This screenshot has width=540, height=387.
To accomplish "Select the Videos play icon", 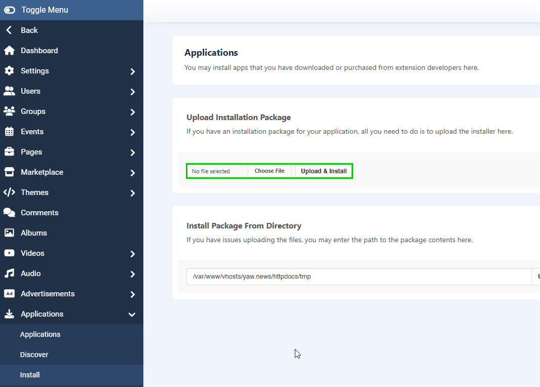I will point(10,253).
